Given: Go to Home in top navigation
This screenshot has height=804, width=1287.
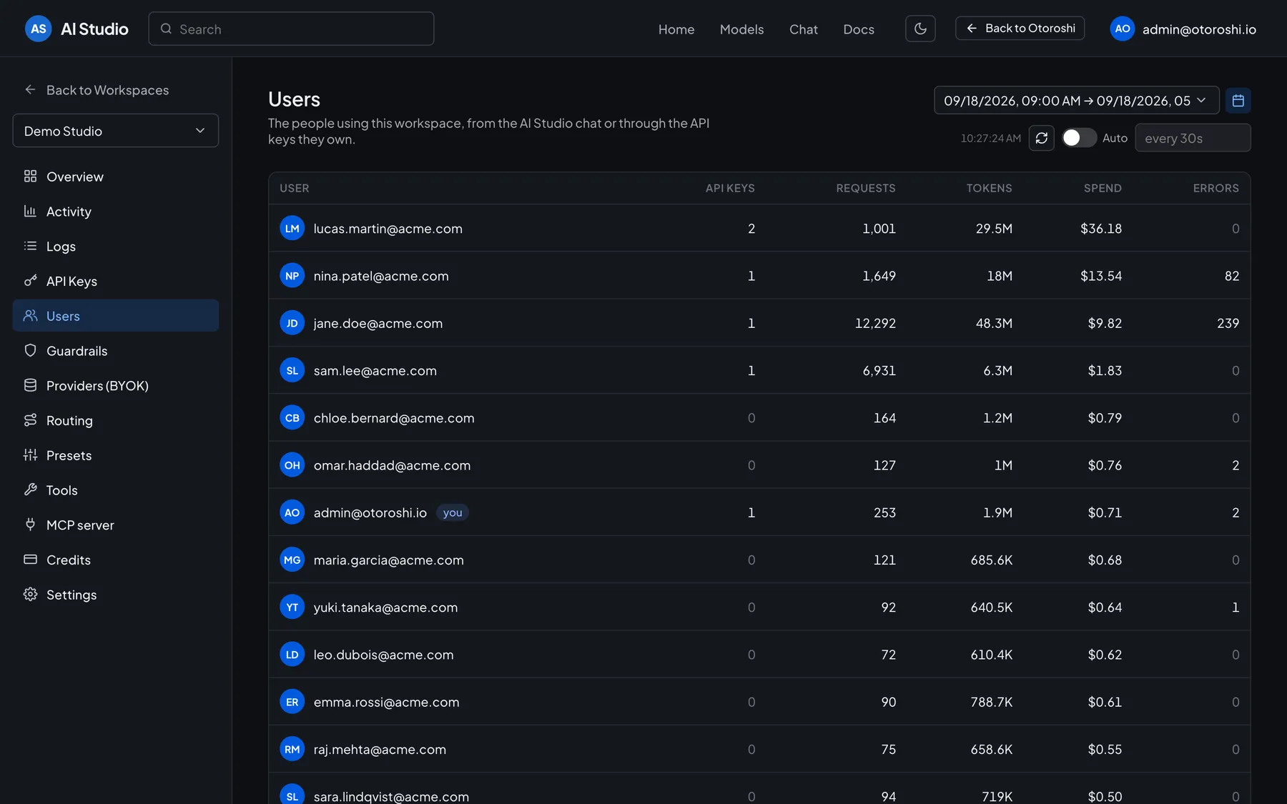Looking at the screenshot, I should pos(676,29).
